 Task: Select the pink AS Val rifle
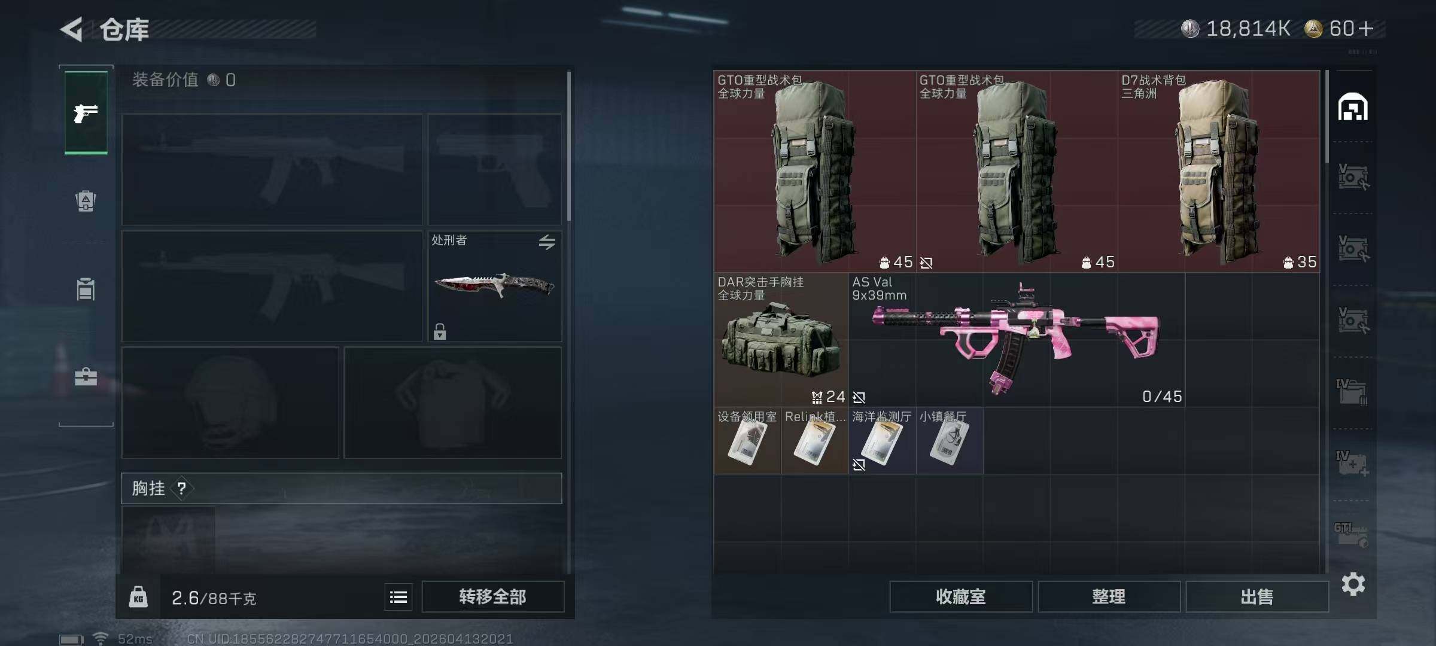[1017, 340]
